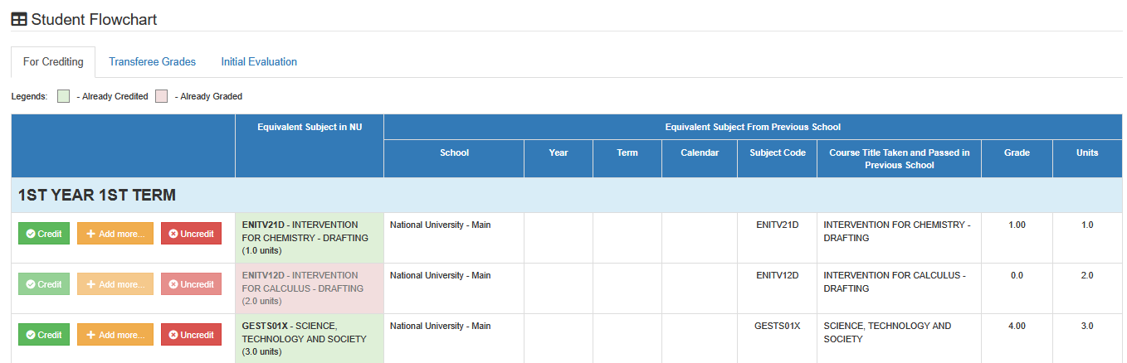The width and height of the screenshot is (1127, 363).
Task: Uncredit the GESTS01X Science, Technology and Society subject
Action: [x=191, y=335]
